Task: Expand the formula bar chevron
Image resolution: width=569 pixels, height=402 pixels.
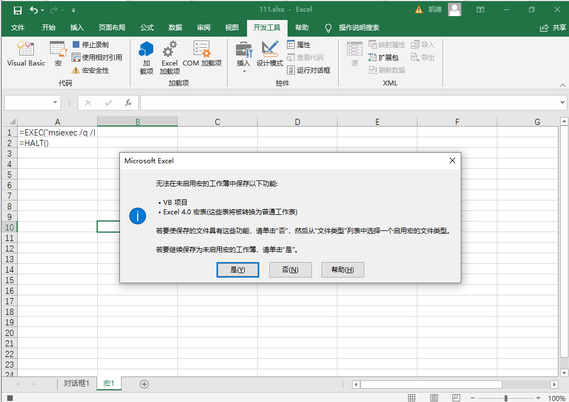Action: click(x=562, y=103)
